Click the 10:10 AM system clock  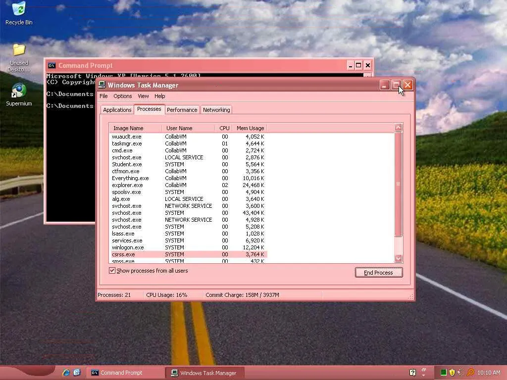489,373
